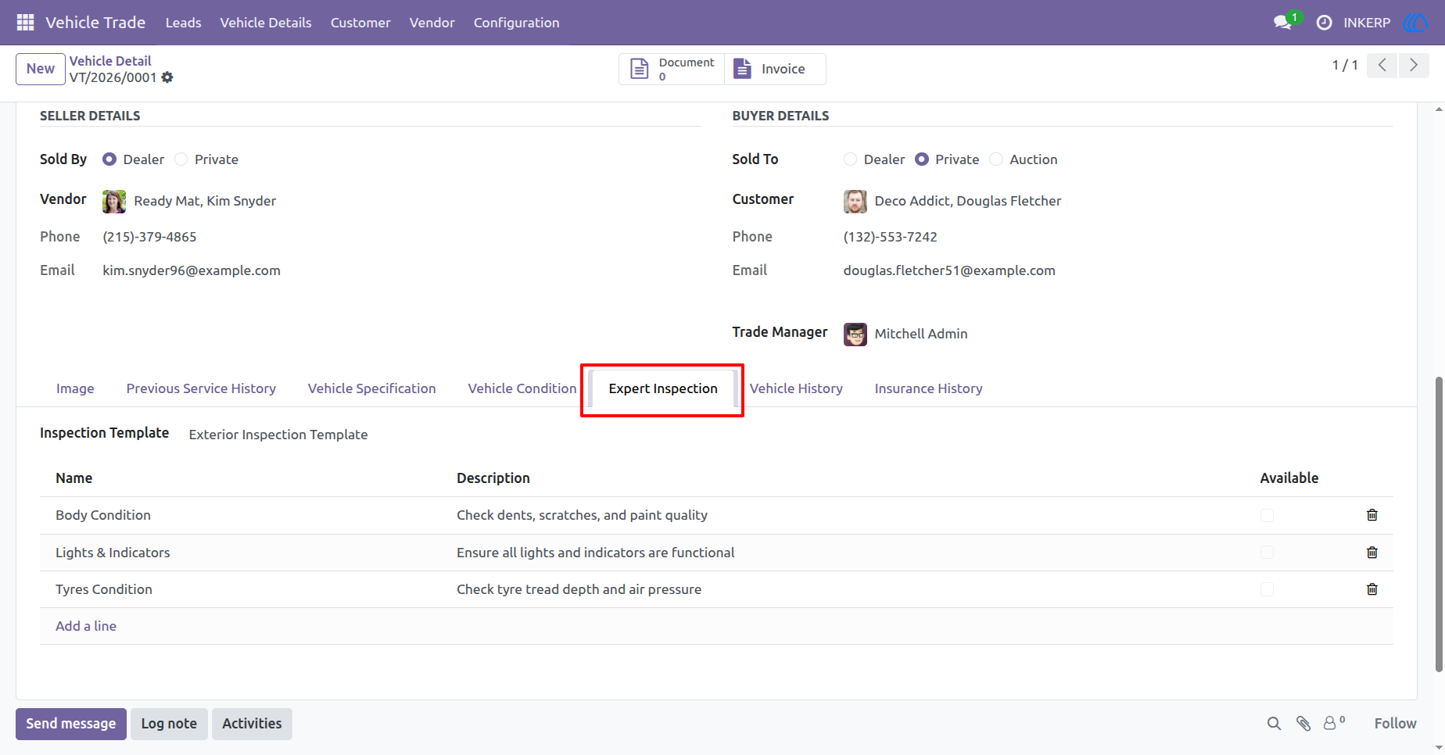Open the Document smart button
The height and width of the screenshot is (755, 1445).
(672, 69)
